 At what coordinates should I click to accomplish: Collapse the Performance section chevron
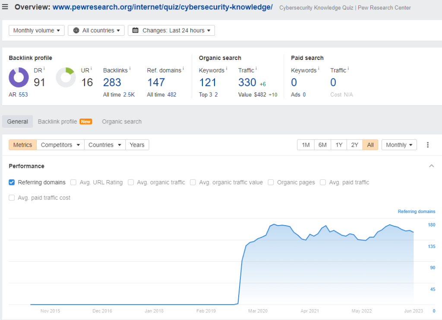[431, 166]
